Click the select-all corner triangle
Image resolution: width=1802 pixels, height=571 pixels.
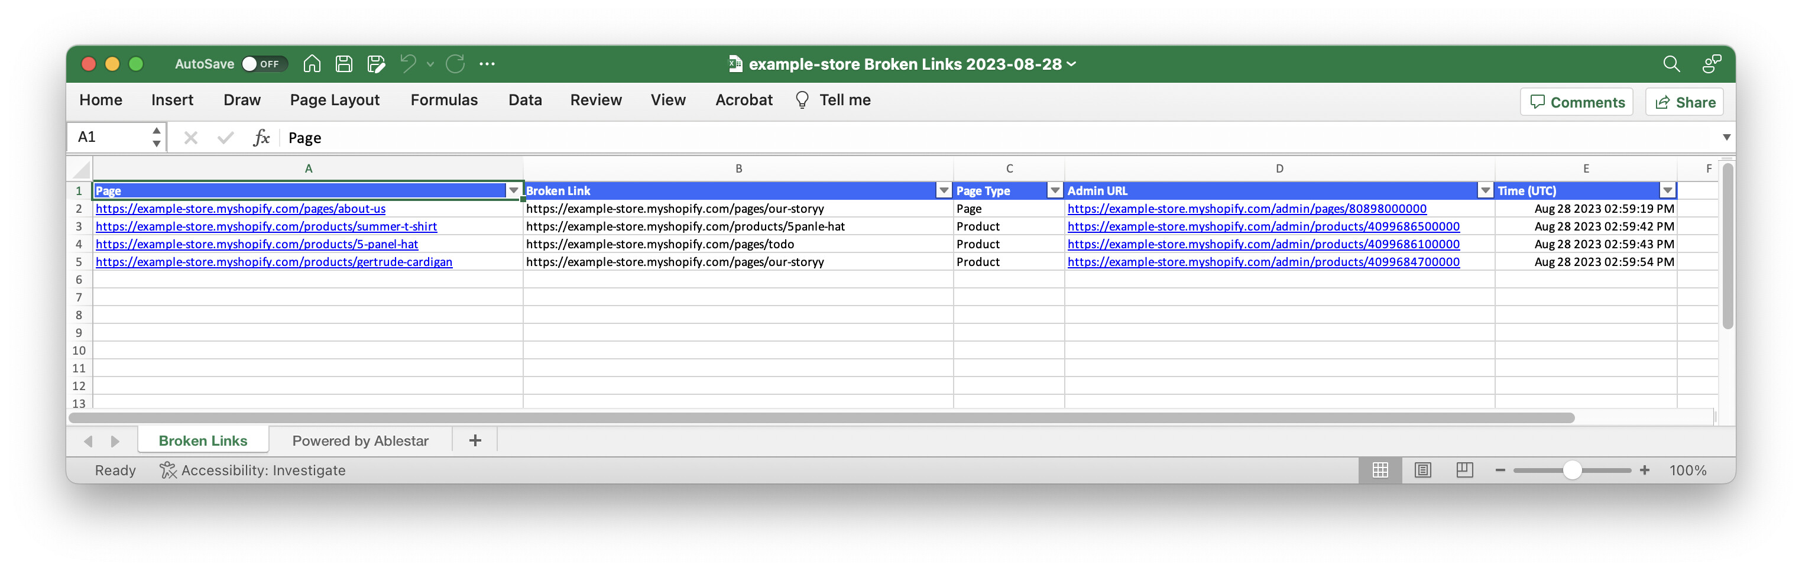81,168
